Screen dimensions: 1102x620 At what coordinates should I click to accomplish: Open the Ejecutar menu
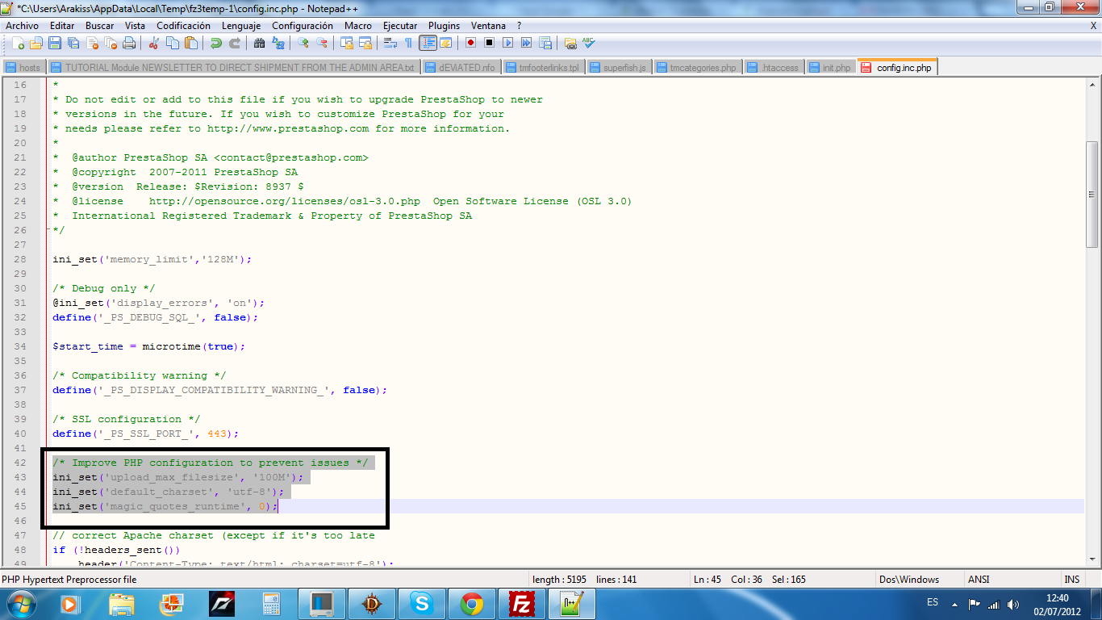pyautogui.click(x=400, y=26)
